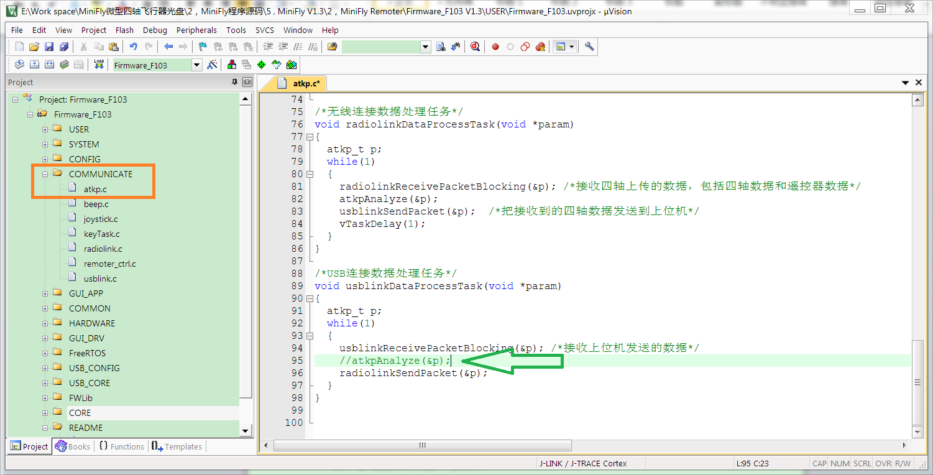Insert a bookmark using the blue flag icon
933x475 pixels.
(x=203, y=47)
